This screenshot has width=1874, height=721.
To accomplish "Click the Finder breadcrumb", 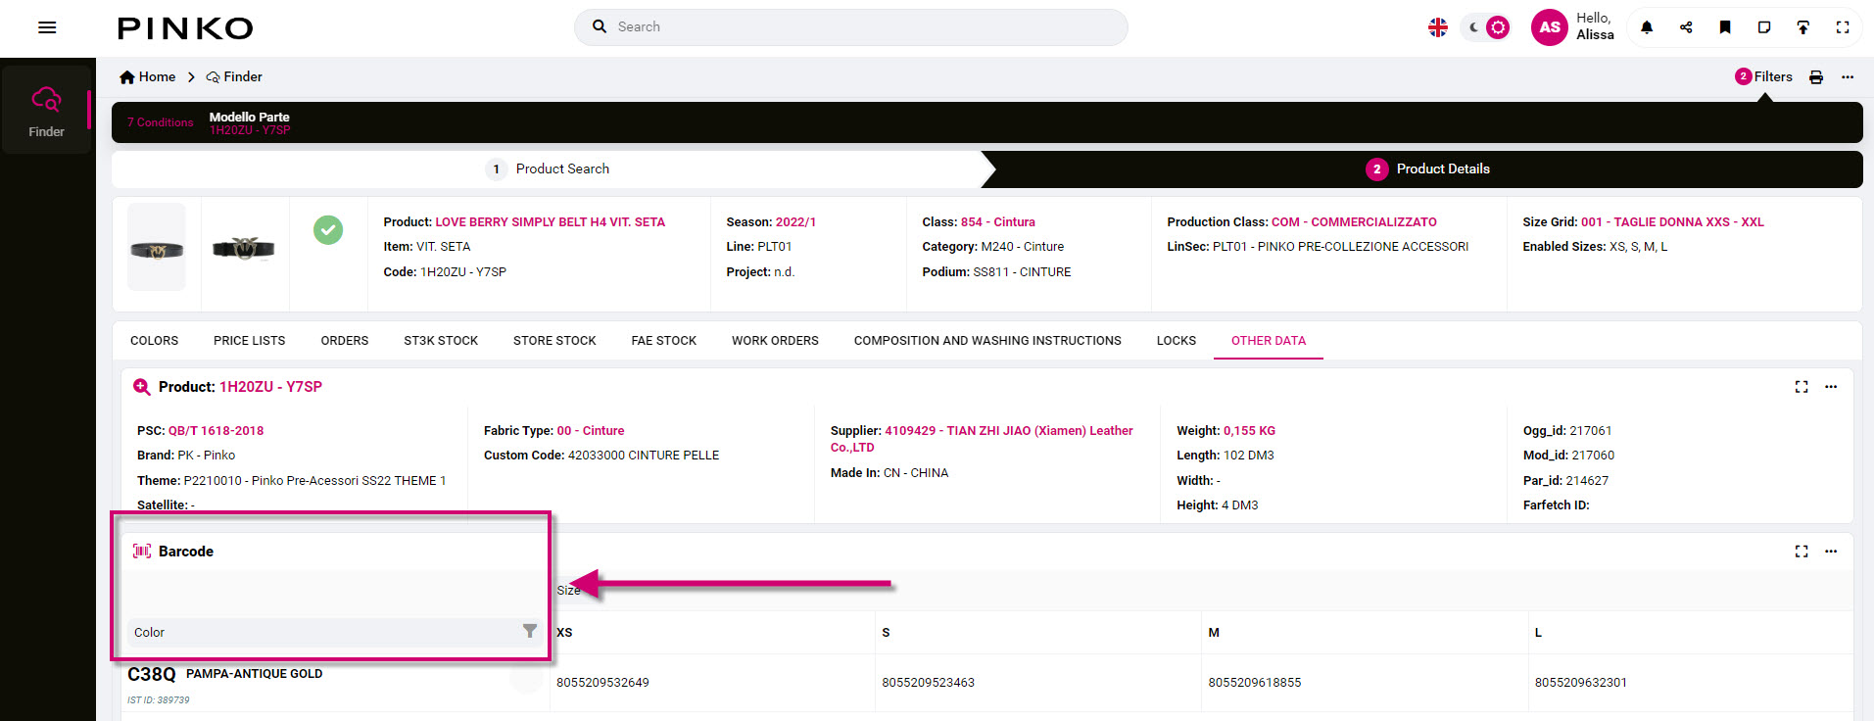I will point(234,76).
